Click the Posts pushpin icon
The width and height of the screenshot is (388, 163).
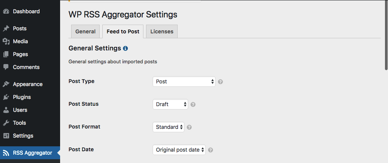click(x=6, y=28)
